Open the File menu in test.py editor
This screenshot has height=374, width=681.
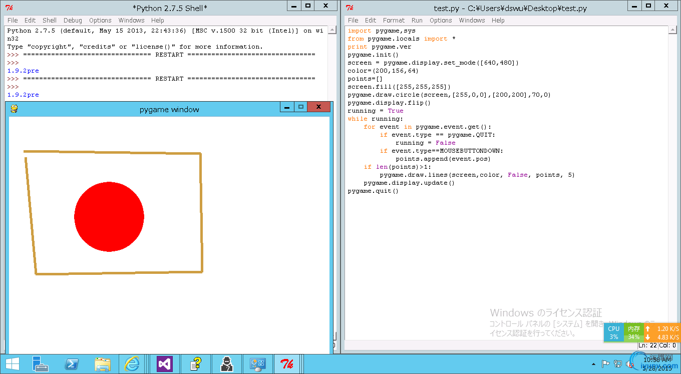point(353,21)
